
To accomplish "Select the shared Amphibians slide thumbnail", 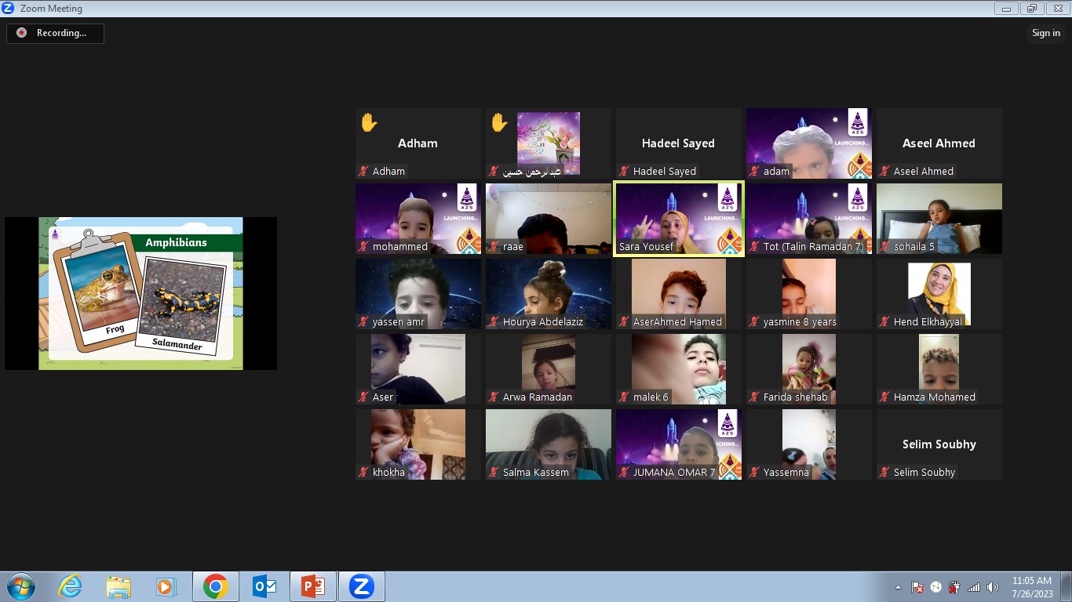I will pyautogui.click(x=141, y=293).
